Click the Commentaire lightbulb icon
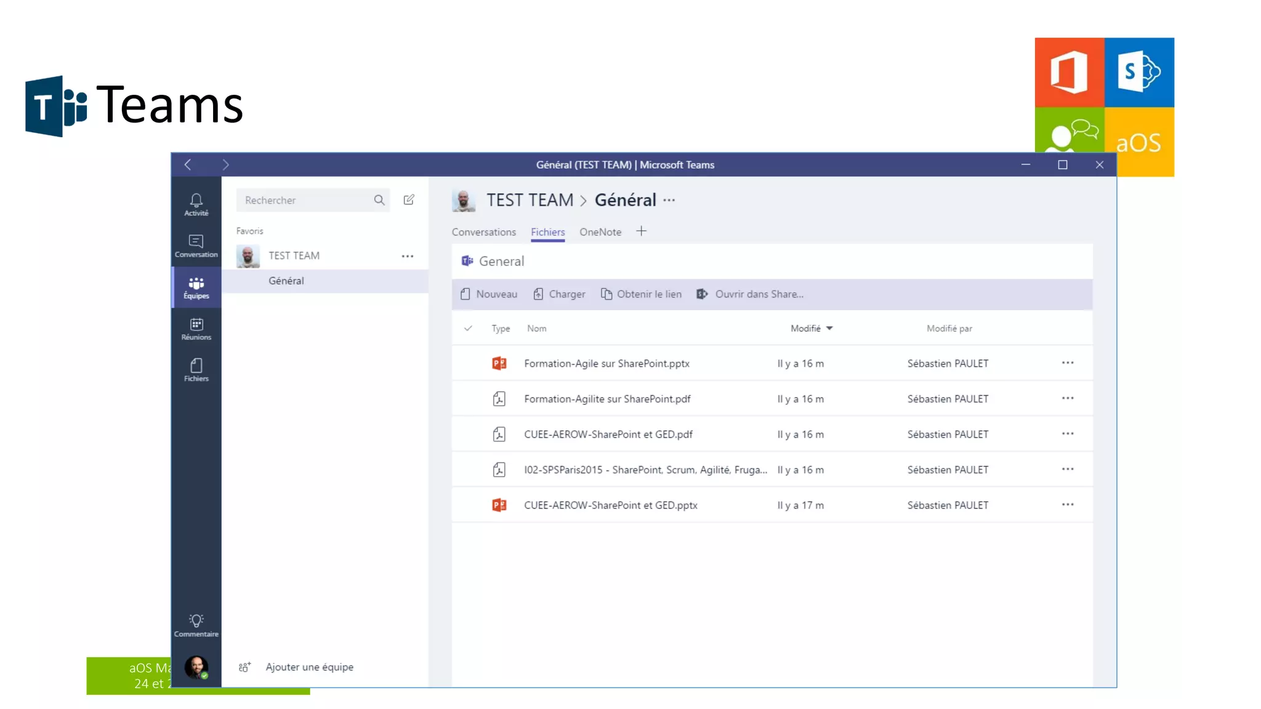This screenshot has height=709, width=1261. coord(196,624)
